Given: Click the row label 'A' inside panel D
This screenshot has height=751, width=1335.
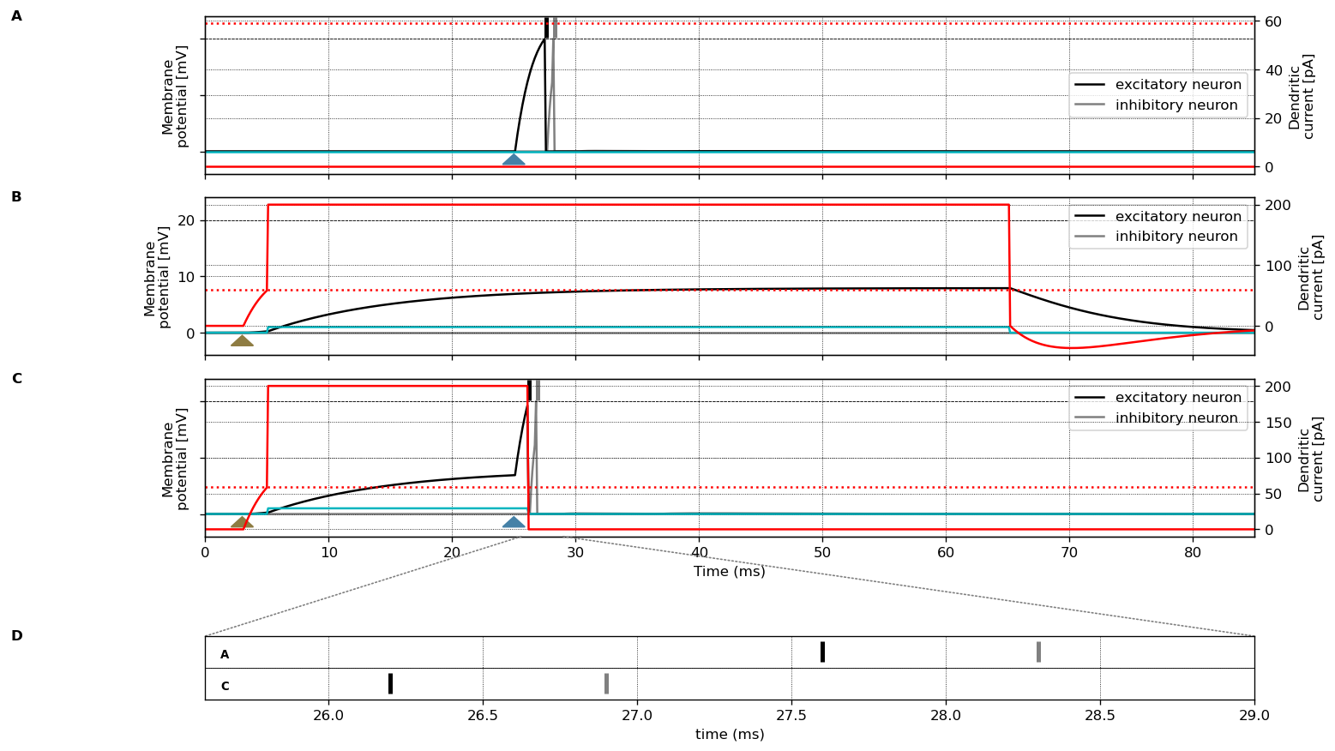Looking at the screenshot, I should (x=225, y=655).
